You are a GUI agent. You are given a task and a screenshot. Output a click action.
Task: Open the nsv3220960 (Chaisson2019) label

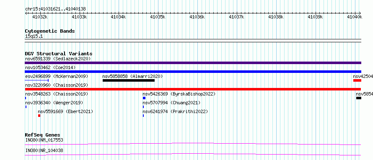pyautogui.click(x=57, y=85)
